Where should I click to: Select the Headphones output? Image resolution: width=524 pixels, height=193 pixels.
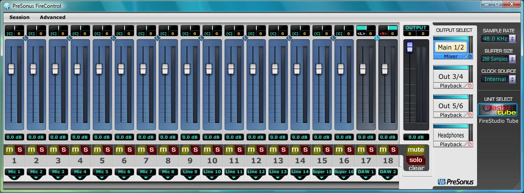tap(451, 135)
